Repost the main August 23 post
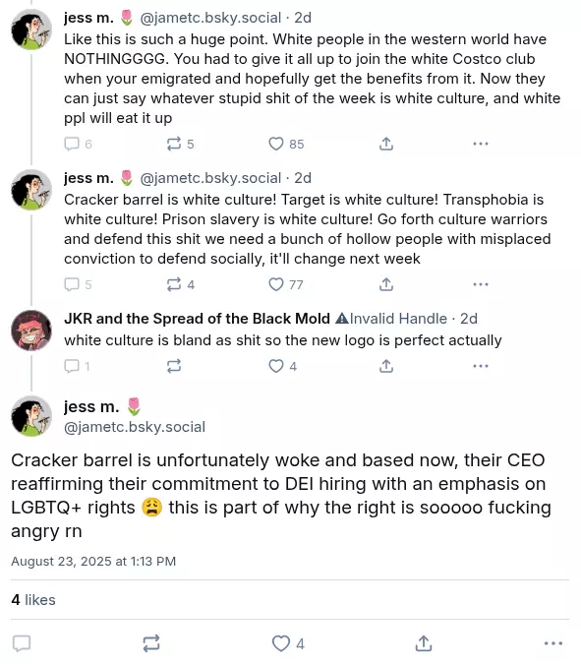Screen dimensions: 581x664 click(151, 643)
